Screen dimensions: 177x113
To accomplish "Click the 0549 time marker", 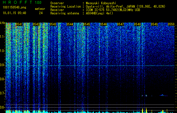I will click(x=154, y=24).
